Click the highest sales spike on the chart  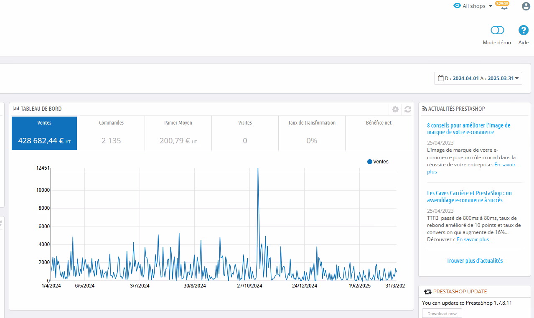click(258, 169)
